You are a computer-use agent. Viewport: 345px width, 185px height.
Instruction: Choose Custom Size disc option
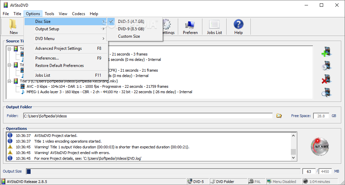coord(135,36)
